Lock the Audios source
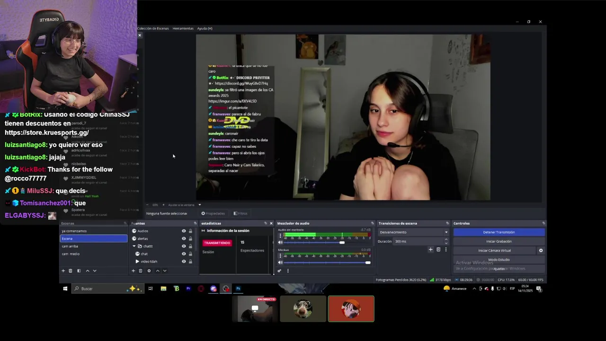Image resolution: width=606 pixels, height=341 pixels. click(x=190, y=231)
